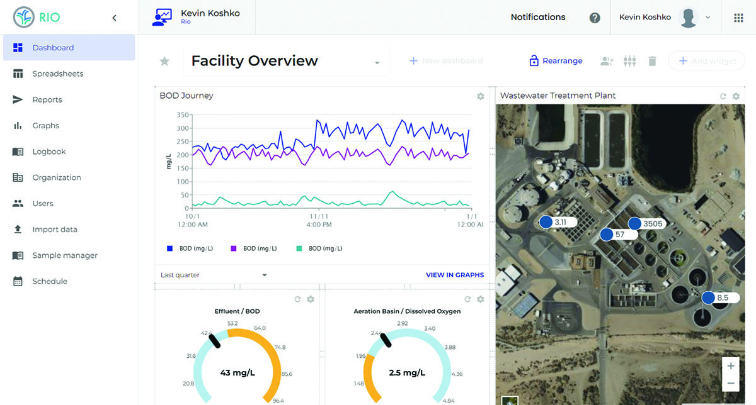The image size is (756, 405).
Task: Click the VIEW IN GRAPHS link
Action: (x=455, y=275)
